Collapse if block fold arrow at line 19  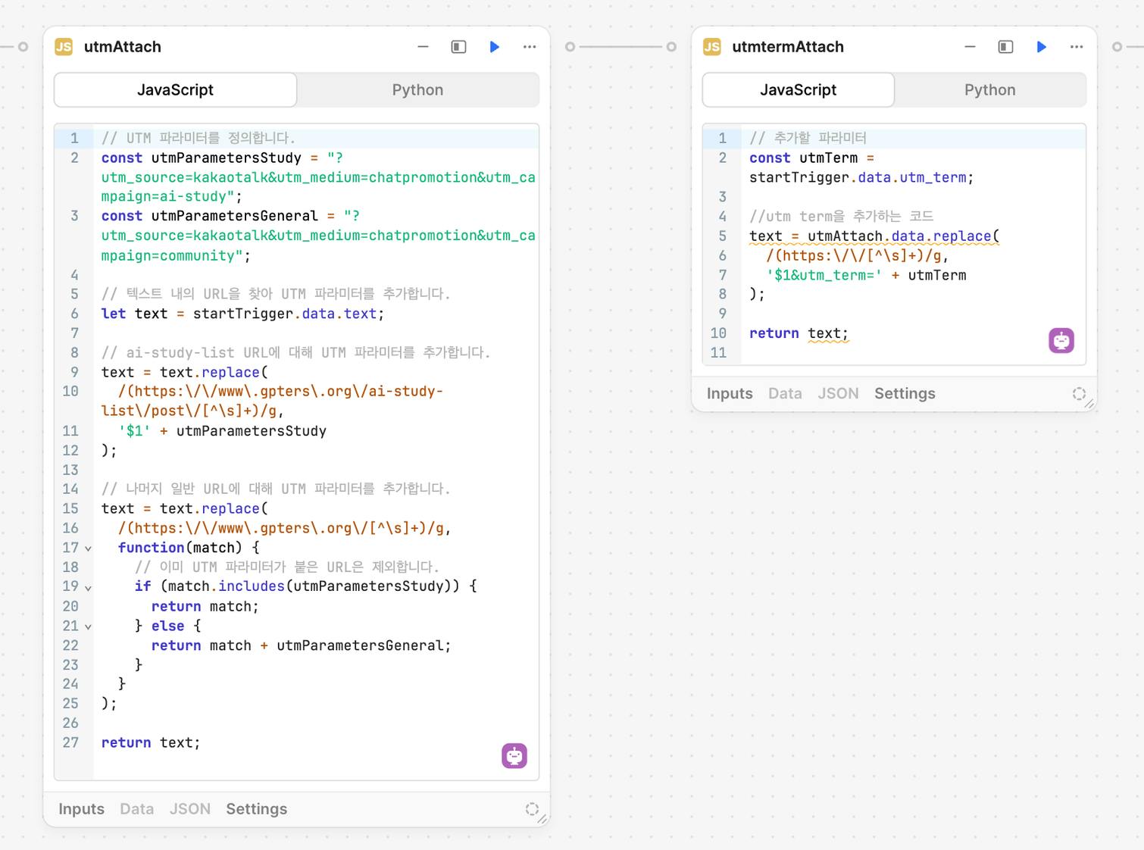(88, 588)
